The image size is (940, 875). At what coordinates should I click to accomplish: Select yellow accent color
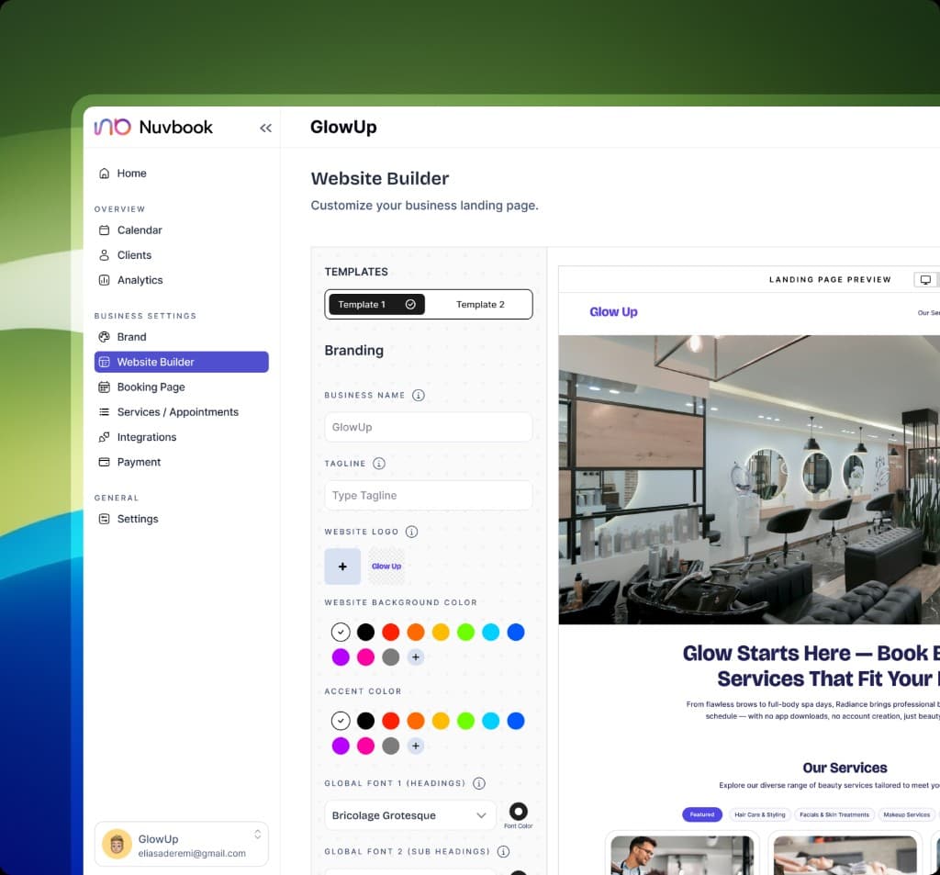coord(441,721)
